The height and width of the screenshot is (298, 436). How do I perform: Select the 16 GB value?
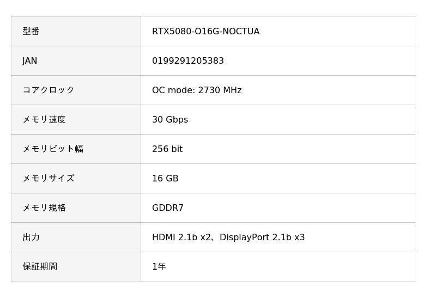click(165, 179)
